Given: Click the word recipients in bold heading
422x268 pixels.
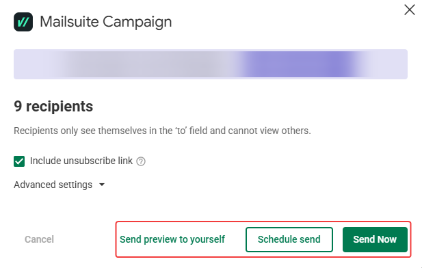Looking at the screenshot, I should pyautogui.click(x=60, y=107).
